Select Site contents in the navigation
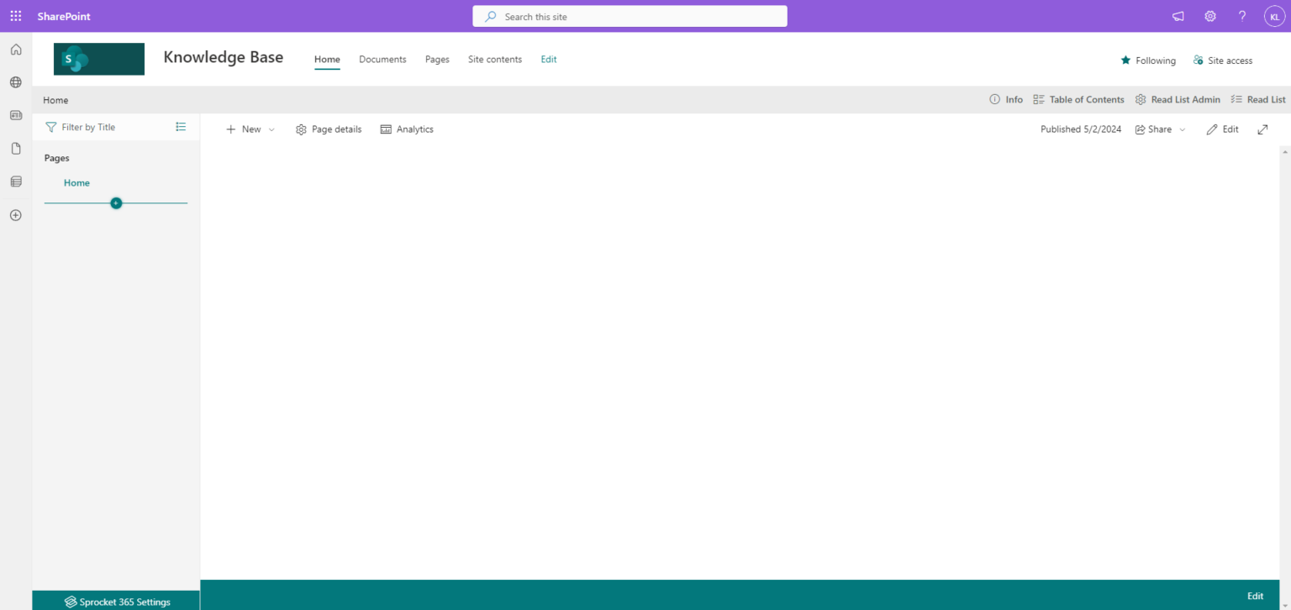1291x610 pixels. tap(494, 59)
